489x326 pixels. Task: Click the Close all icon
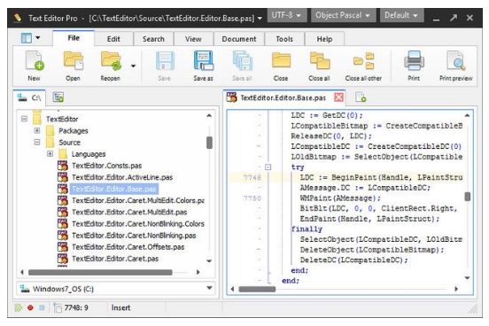pyautogui.click(x=320, y=60)
